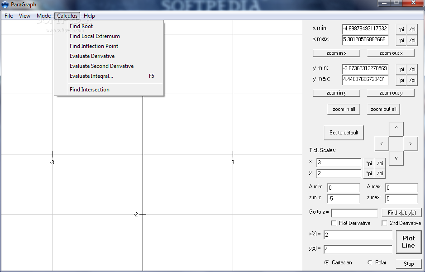Divide x min by pi

[412, 29]
